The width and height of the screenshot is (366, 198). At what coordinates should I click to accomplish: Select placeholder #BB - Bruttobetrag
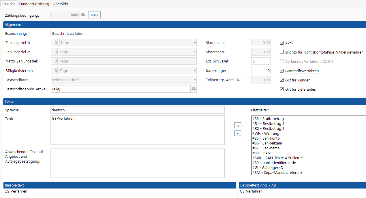[x=268, y=119]
